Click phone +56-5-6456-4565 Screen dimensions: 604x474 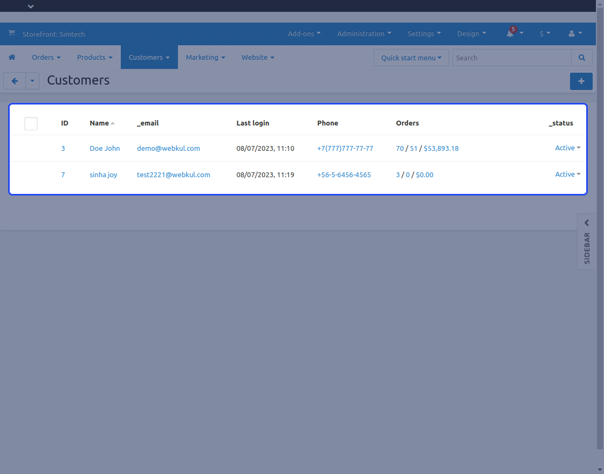pos(344,175)
